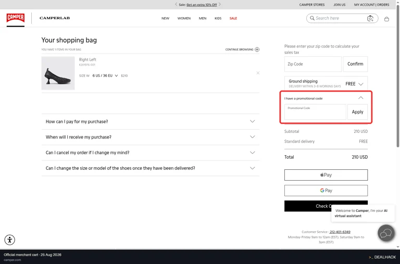Image resolution: width=400 pixels, height=264 pixels.
Task: Pay with Apple Pay
Action: 326,175
